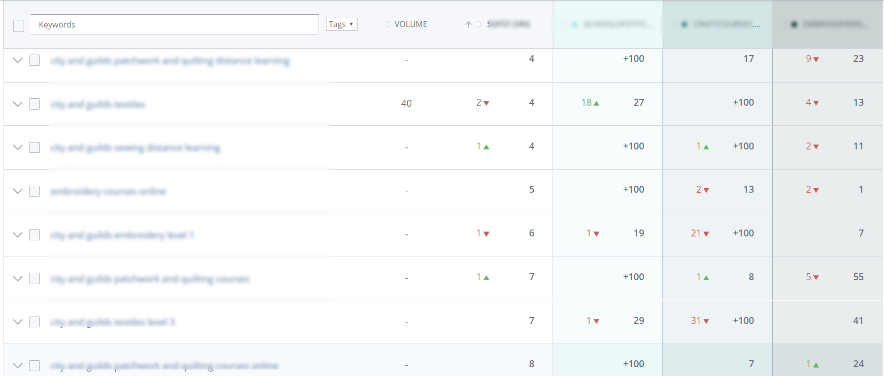
Task: Click the red down arrow beside 21
Action: pos(706,234)
